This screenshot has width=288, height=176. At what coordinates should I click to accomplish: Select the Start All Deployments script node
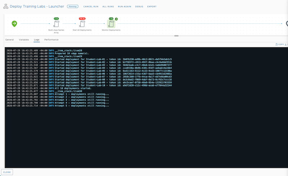[82, 24]
